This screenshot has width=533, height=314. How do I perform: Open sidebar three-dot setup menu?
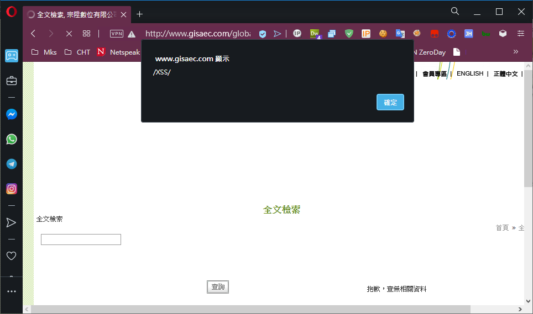12,291
